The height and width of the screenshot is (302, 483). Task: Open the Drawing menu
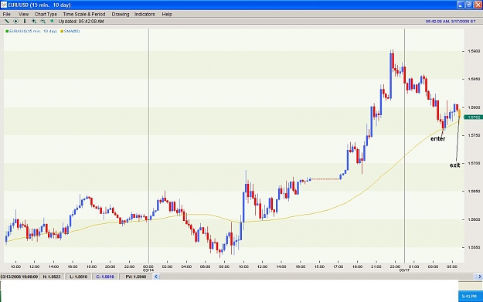pos(121,14)
